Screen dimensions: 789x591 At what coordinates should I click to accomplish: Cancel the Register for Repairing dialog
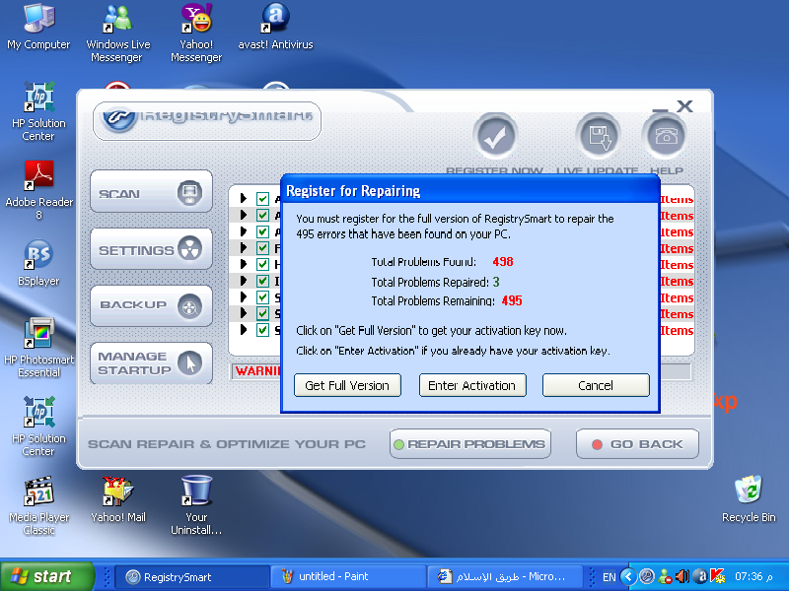tap(596, 385)
